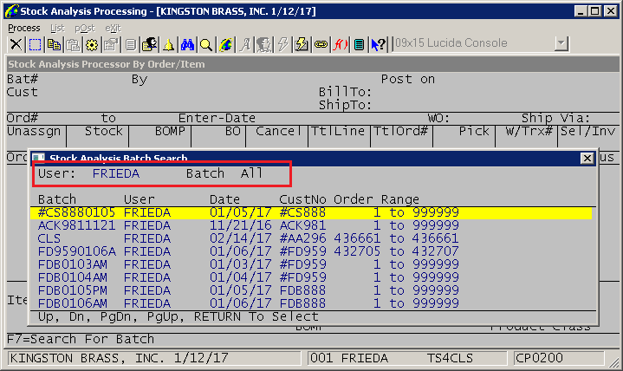Viewport: 623px width, 371px height.
Task: Minimize the Stock Analysis Processing window
Action: tap(581, 10)
